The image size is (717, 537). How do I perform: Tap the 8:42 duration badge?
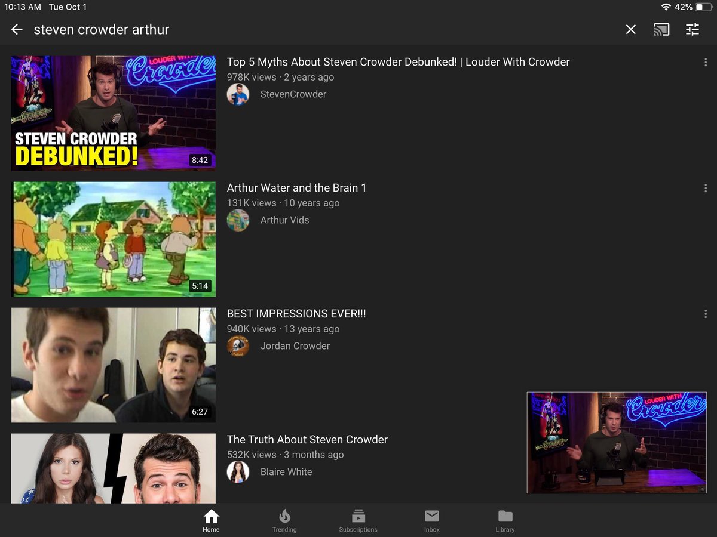(200, 160)
